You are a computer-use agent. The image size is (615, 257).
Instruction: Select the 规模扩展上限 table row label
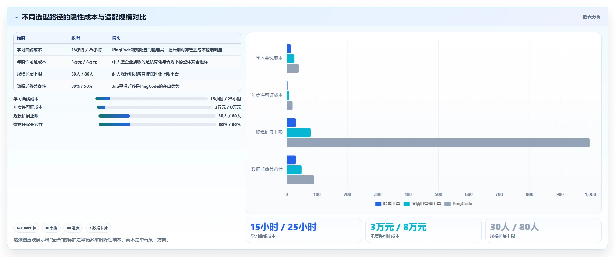pyautogui.click(x=29, y=74)
